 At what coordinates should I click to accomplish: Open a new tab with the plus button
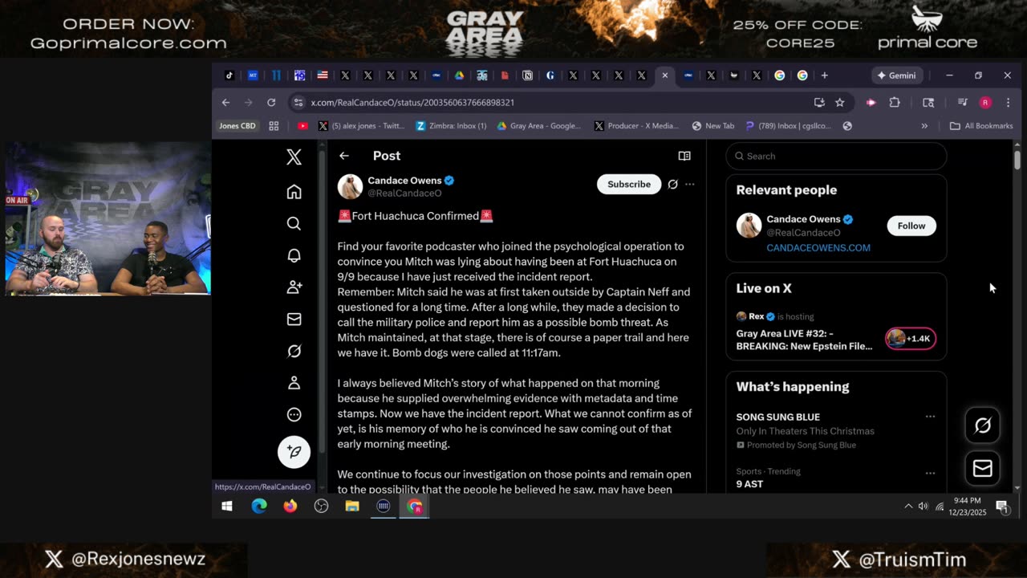pos(824,75)
